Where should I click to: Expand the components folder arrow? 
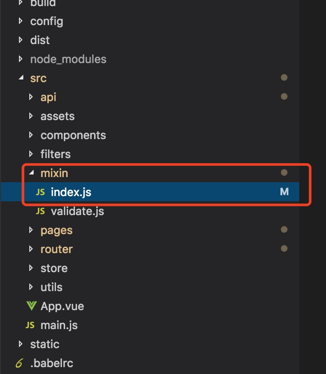click(31, 135)
